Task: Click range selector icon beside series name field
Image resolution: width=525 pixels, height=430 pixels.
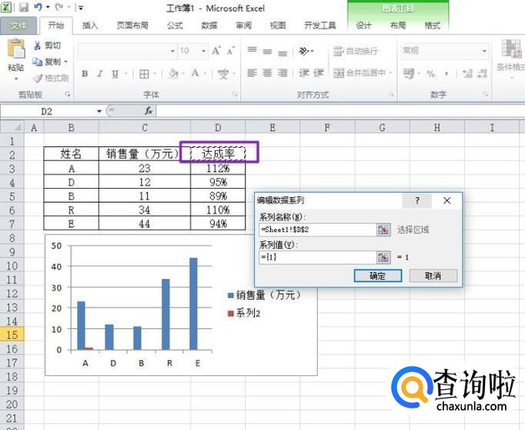Action: pyautogui.click(x=383, y=230)
